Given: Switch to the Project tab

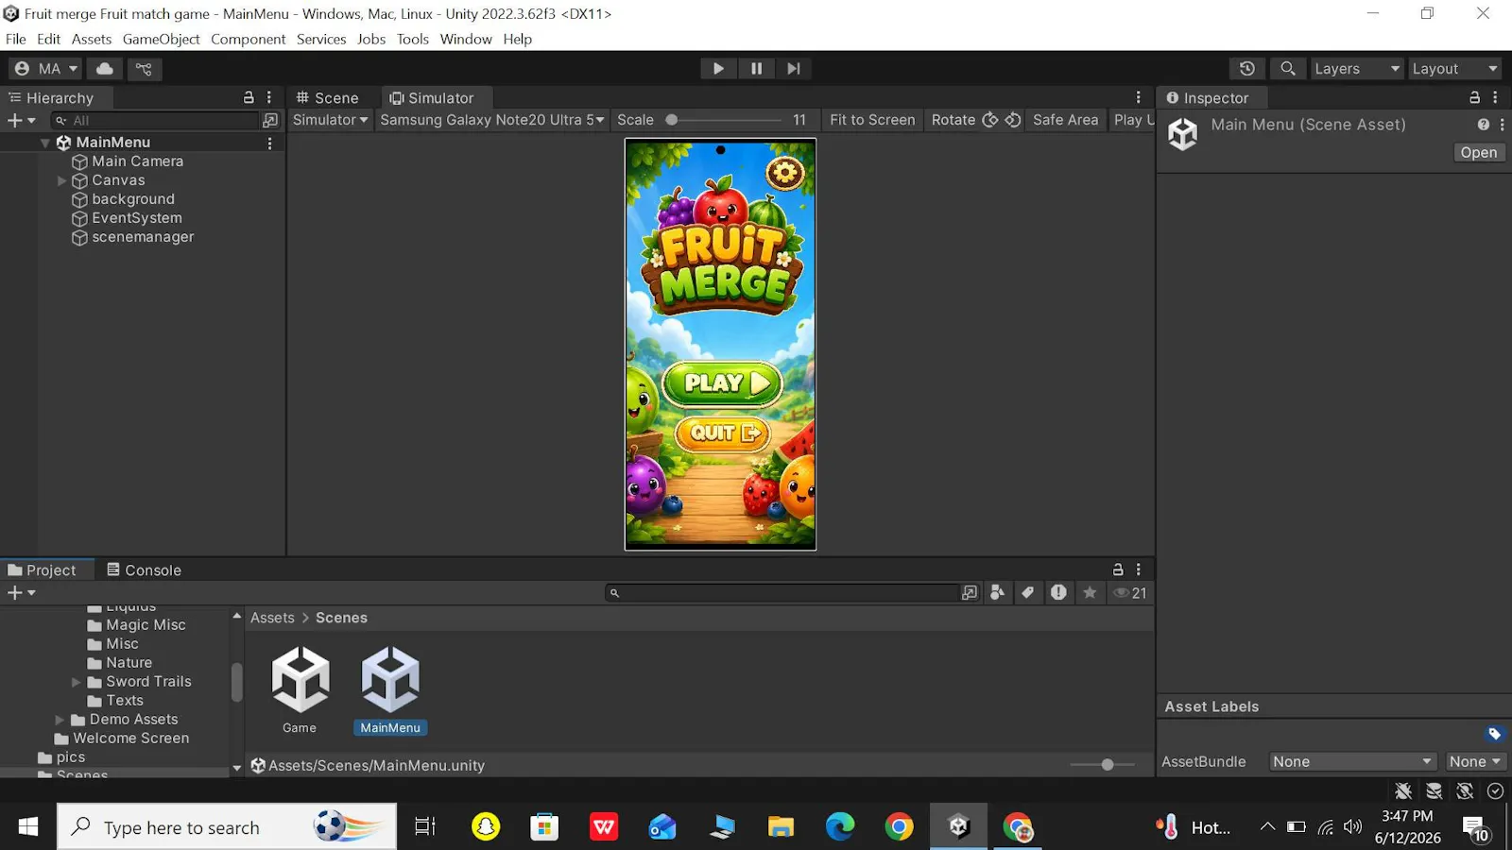Looking at the screenshot, I should (42, 569).
